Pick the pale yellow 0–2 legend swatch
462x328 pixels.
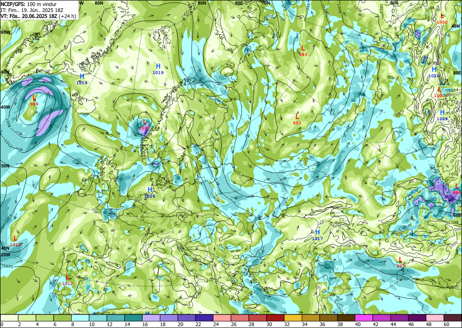[9, 318]
